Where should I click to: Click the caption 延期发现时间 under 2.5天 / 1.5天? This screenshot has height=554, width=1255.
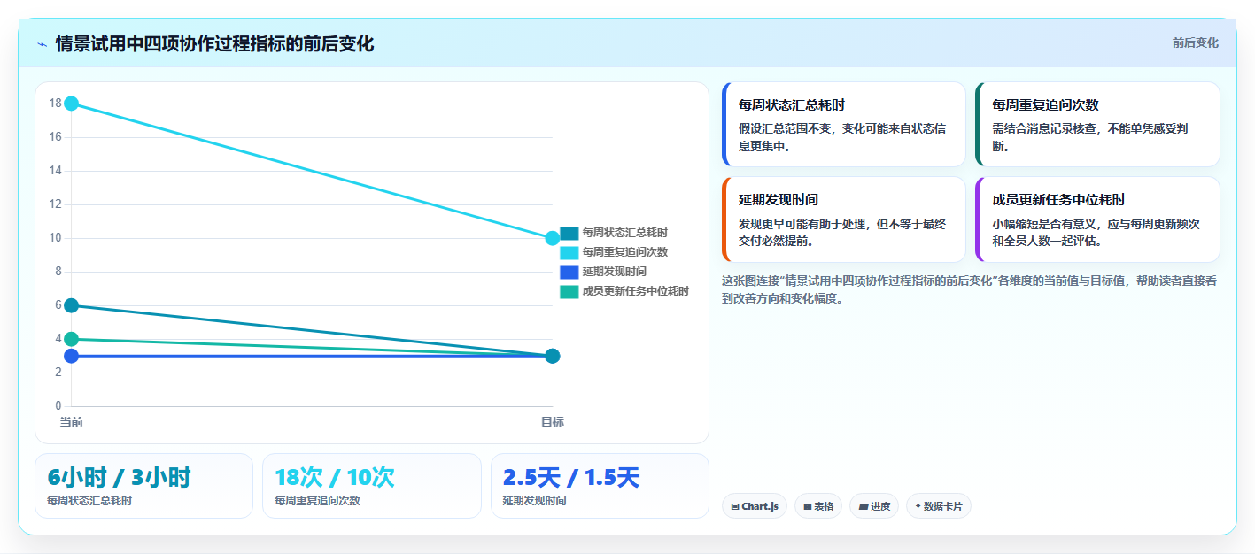tap(535, 501)
